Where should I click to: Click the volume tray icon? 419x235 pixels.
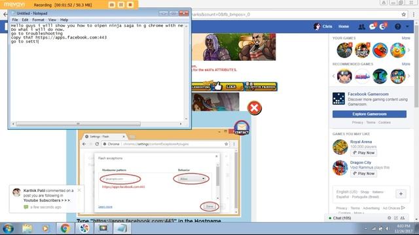tap(387, 228)
